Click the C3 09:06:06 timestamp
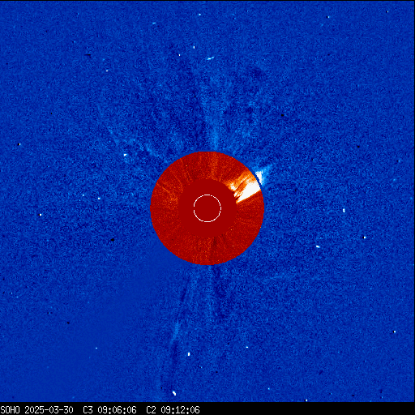Viewport: 415px width, 415px height. pyautogui.click(x=109, y=409)
